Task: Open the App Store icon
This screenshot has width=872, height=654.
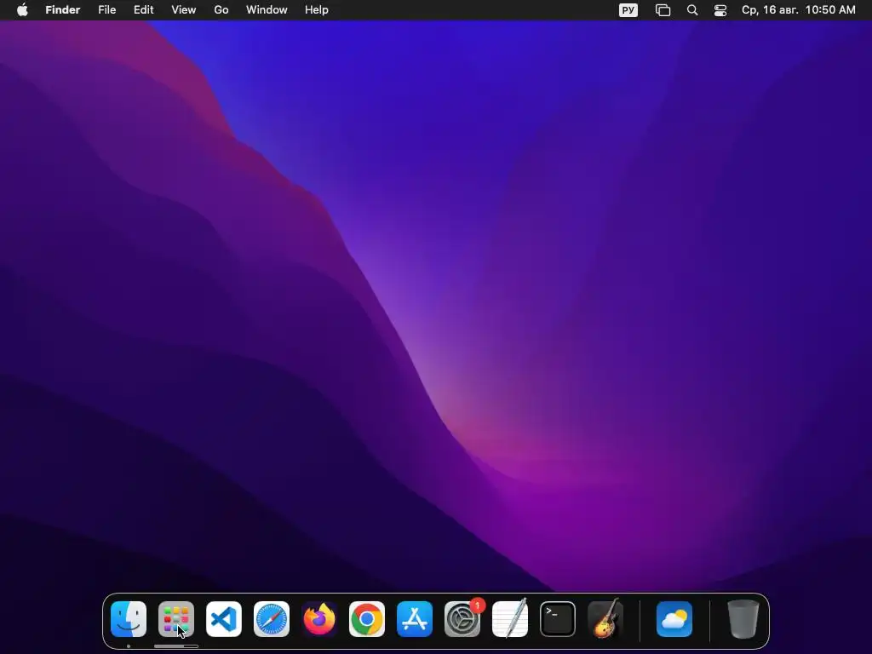Action: [x=415, y=619]
